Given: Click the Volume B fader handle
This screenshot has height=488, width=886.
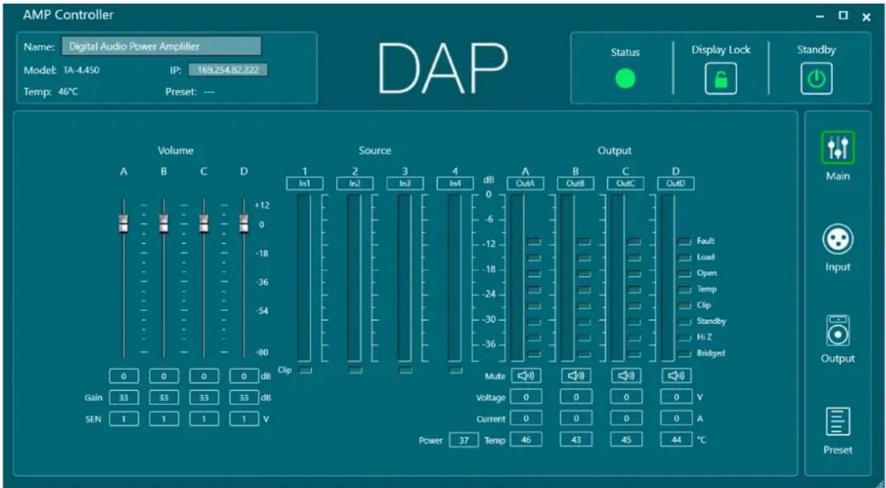Looking at the screenshot, I should [x=164, y=223].
